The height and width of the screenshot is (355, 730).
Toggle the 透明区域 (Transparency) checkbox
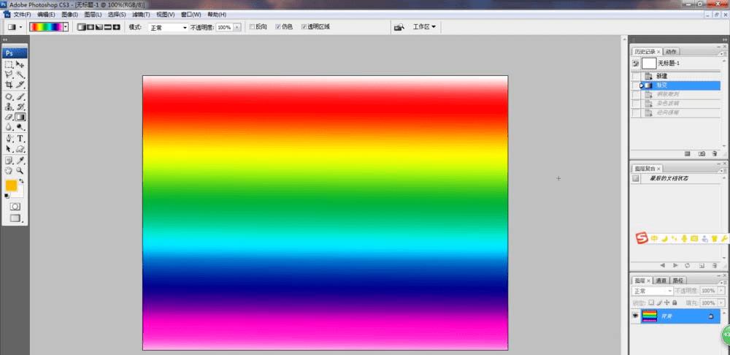304,27
